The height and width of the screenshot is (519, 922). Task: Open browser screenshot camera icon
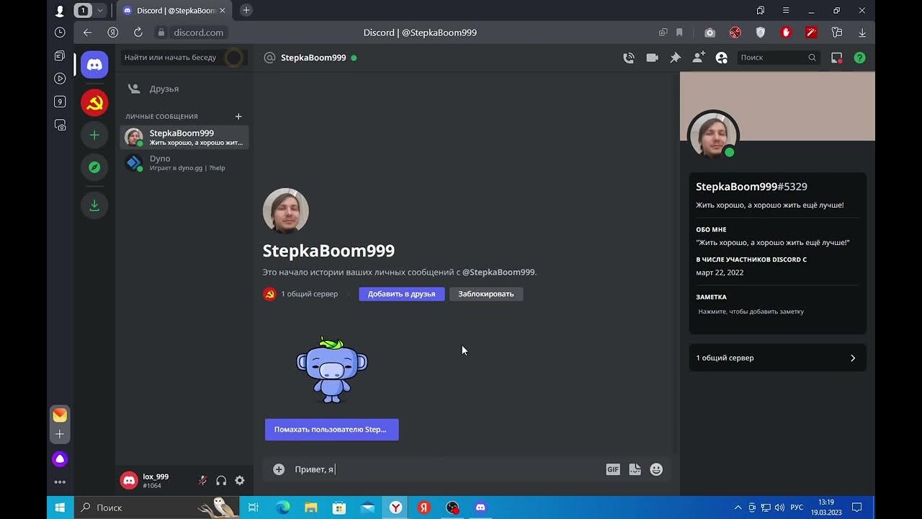point(710,32)
